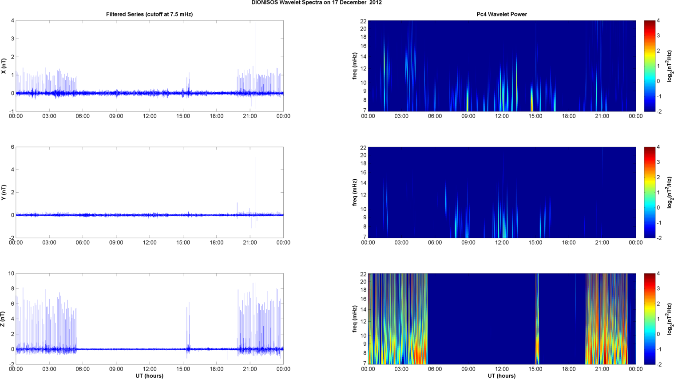
Task: Click the -1 tick on the X (nT) axis
Action: pyautogui.click(x=12, y=111)
